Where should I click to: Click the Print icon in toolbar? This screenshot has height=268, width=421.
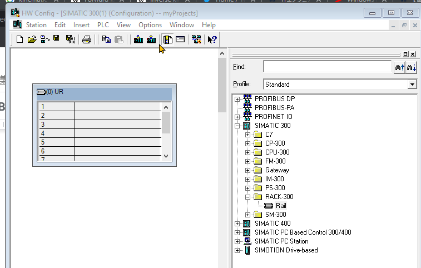tap(87, 39)
